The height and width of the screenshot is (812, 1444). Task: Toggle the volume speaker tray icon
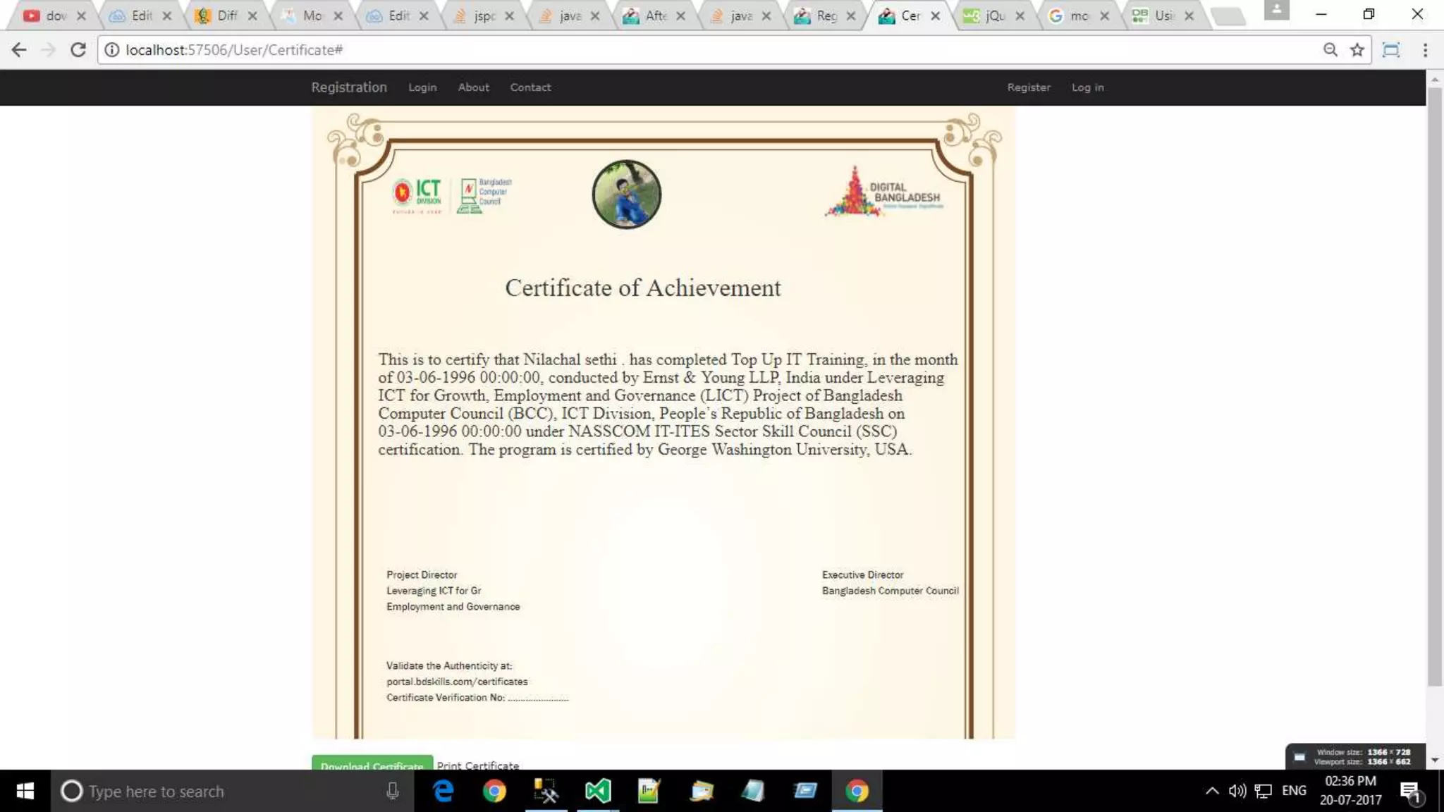1237,791
